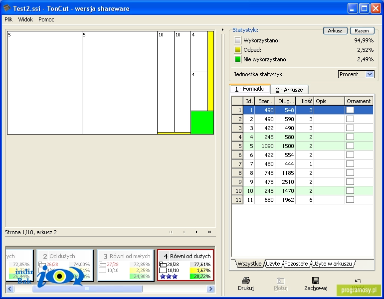Screen dimensions: 384x299
Task: Click the Plotuj plotter icon
Action: point(280,281)
